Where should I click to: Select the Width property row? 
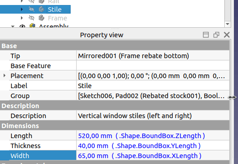[x=115, y=155]
